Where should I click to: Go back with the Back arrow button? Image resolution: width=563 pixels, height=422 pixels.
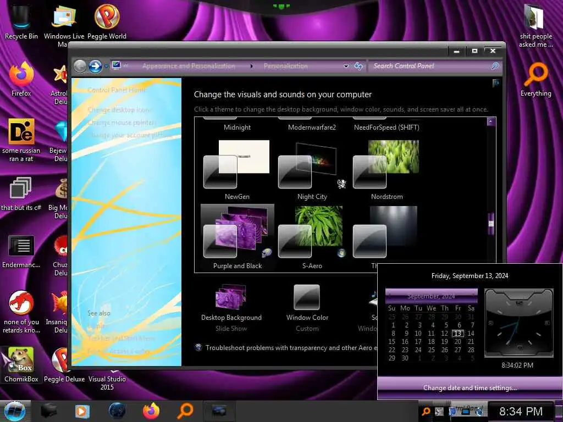80,66
